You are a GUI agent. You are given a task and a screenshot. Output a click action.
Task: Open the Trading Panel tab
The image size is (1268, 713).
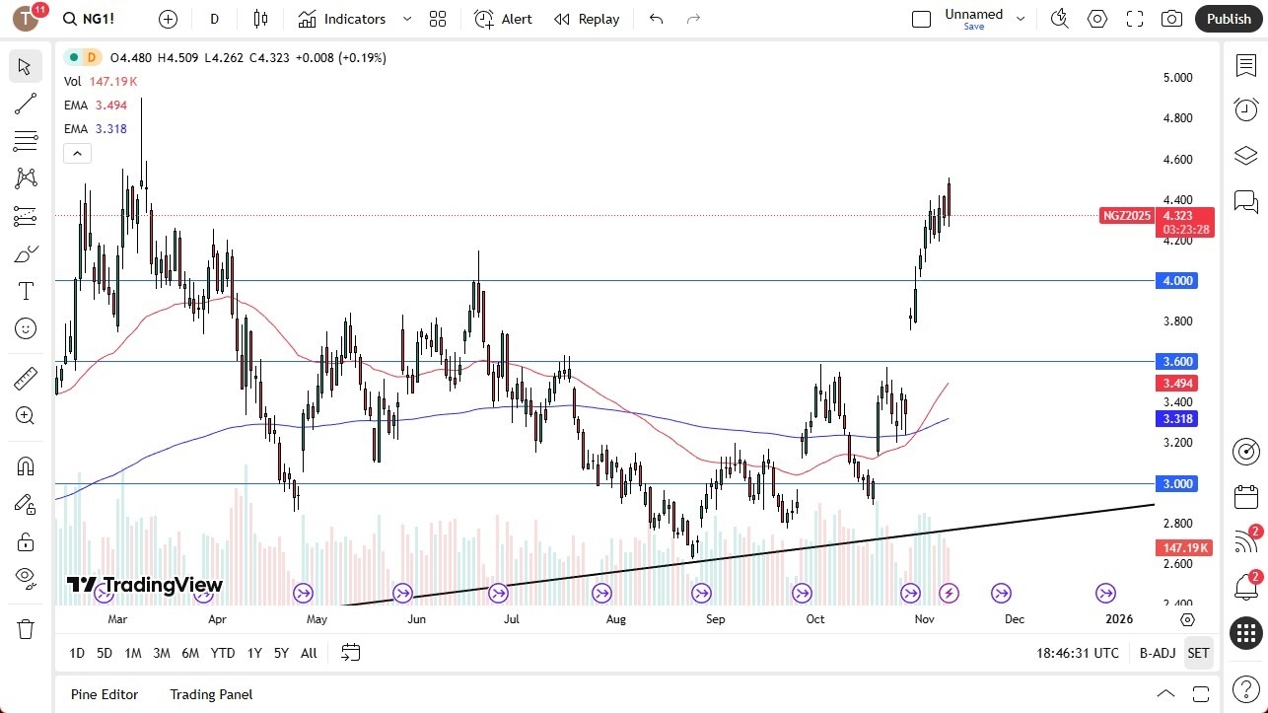[x=210, y=694]
